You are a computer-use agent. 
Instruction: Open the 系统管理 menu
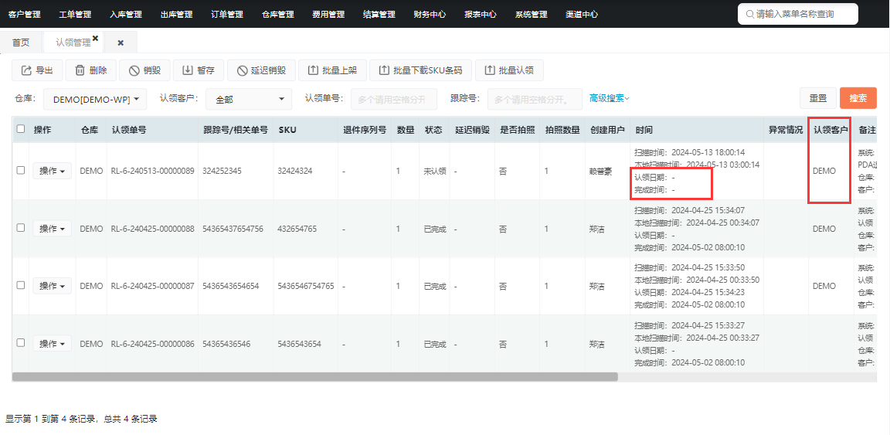click(x=532, y=14)
